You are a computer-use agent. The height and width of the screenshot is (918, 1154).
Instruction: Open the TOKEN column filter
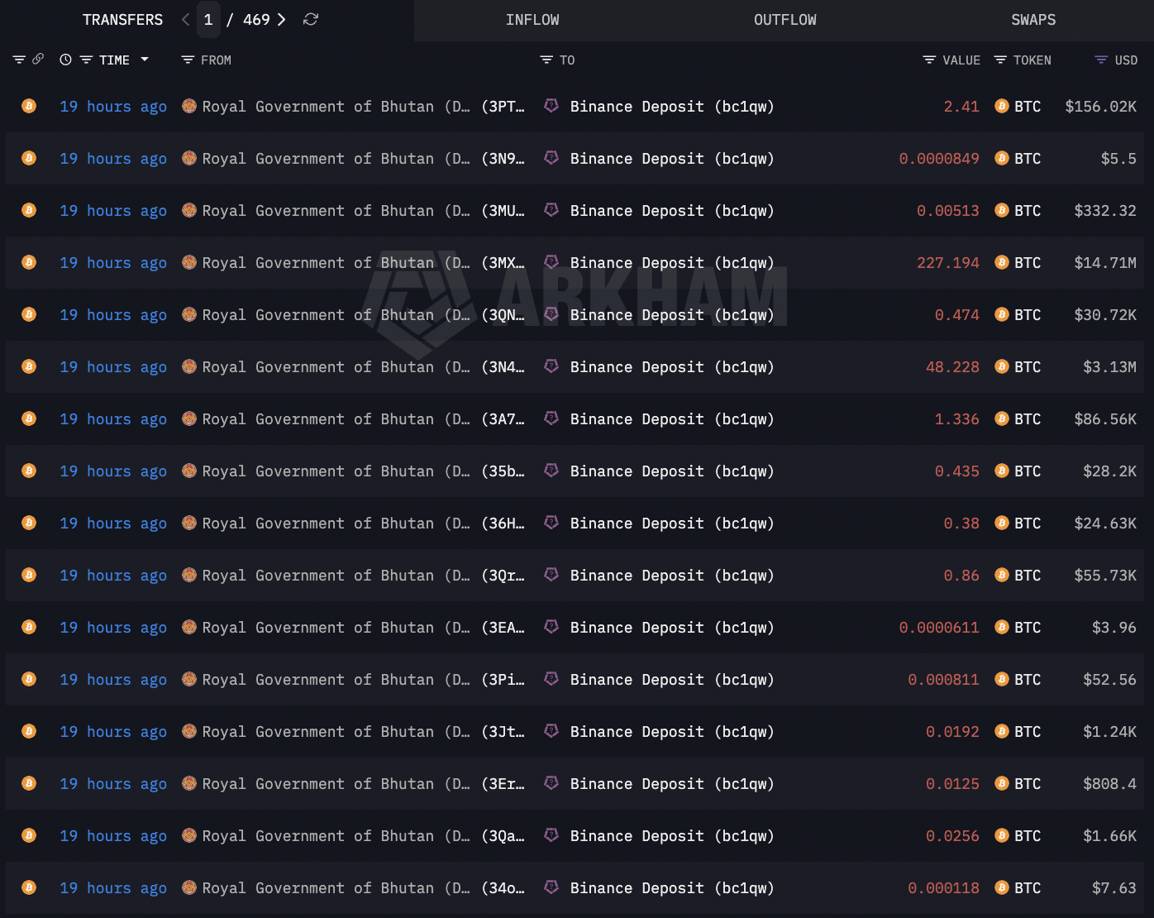tap(1000, 60)
